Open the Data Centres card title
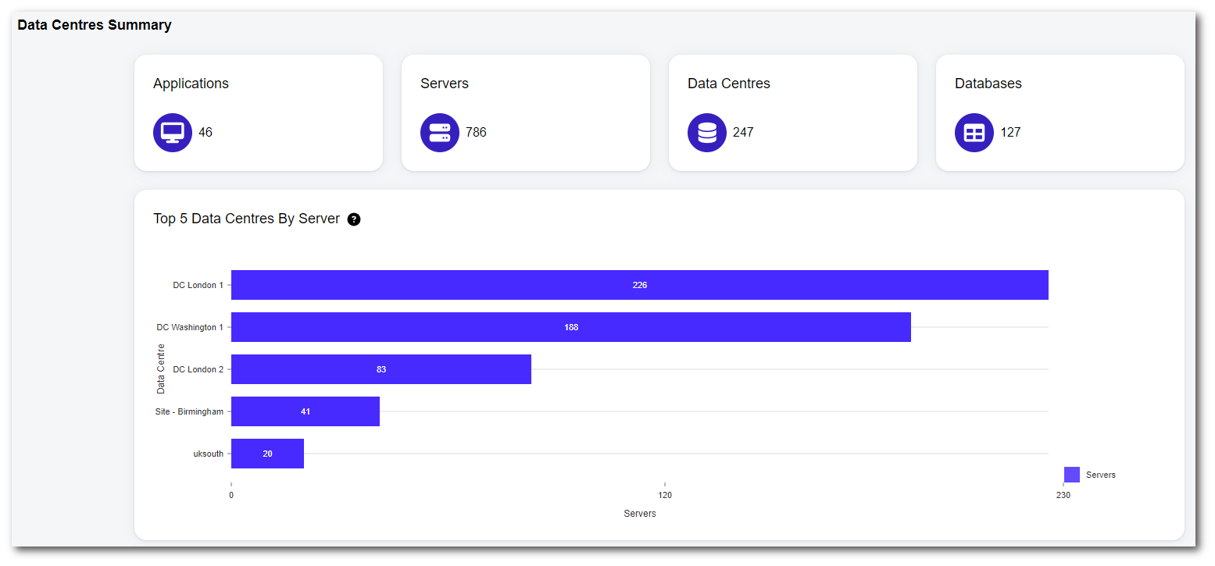 point(728,84)
